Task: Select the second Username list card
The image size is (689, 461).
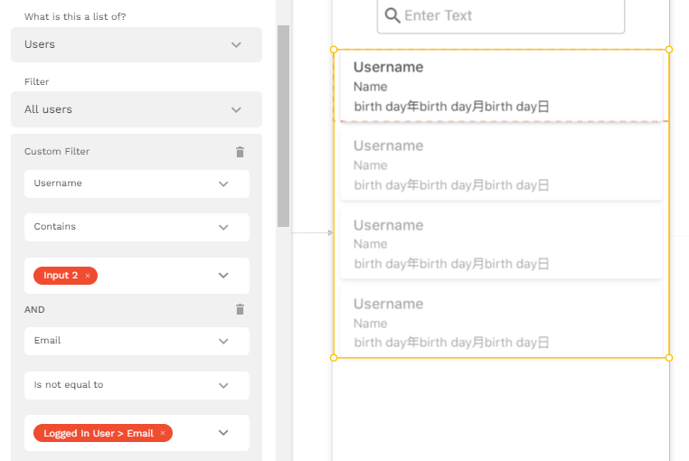Action: [x=501, y=165]
